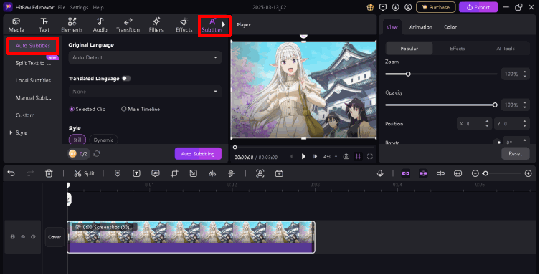Viewport: 540px width, 275px height.
Task: Click the AI subtitle bubble icon in timeline toolbar
Action: click(x=156, y=173)
